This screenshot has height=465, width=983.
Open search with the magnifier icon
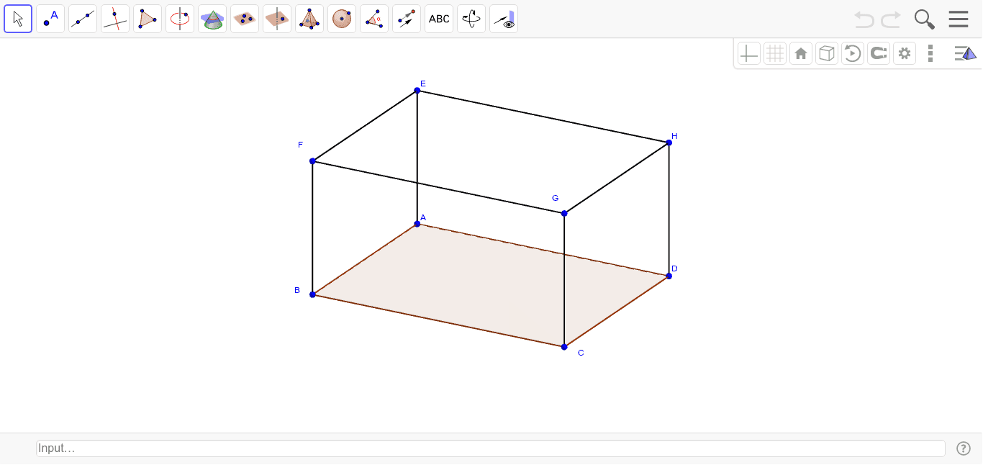[x=924, y=19]
